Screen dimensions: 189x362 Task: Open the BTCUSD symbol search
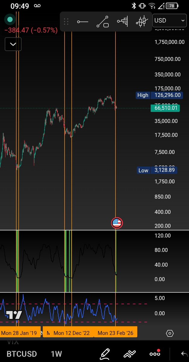(22, 354)
